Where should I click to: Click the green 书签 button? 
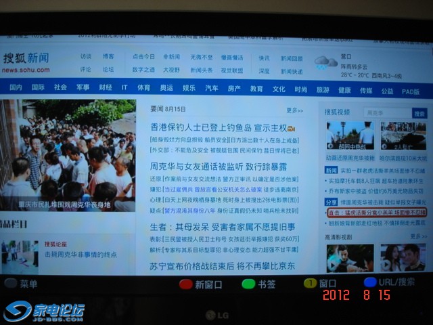(248, 284)
